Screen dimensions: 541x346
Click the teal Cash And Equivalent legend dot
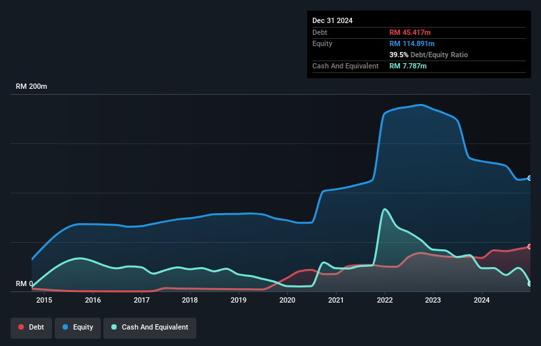(x=114, y=327)
